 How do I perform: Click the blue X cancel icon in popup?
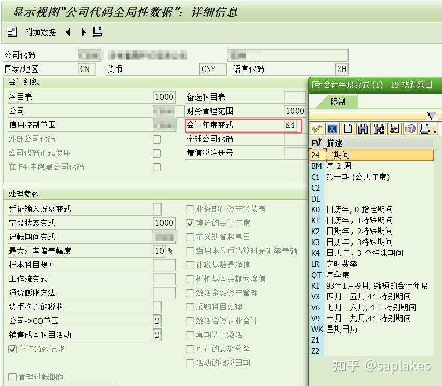332,128
